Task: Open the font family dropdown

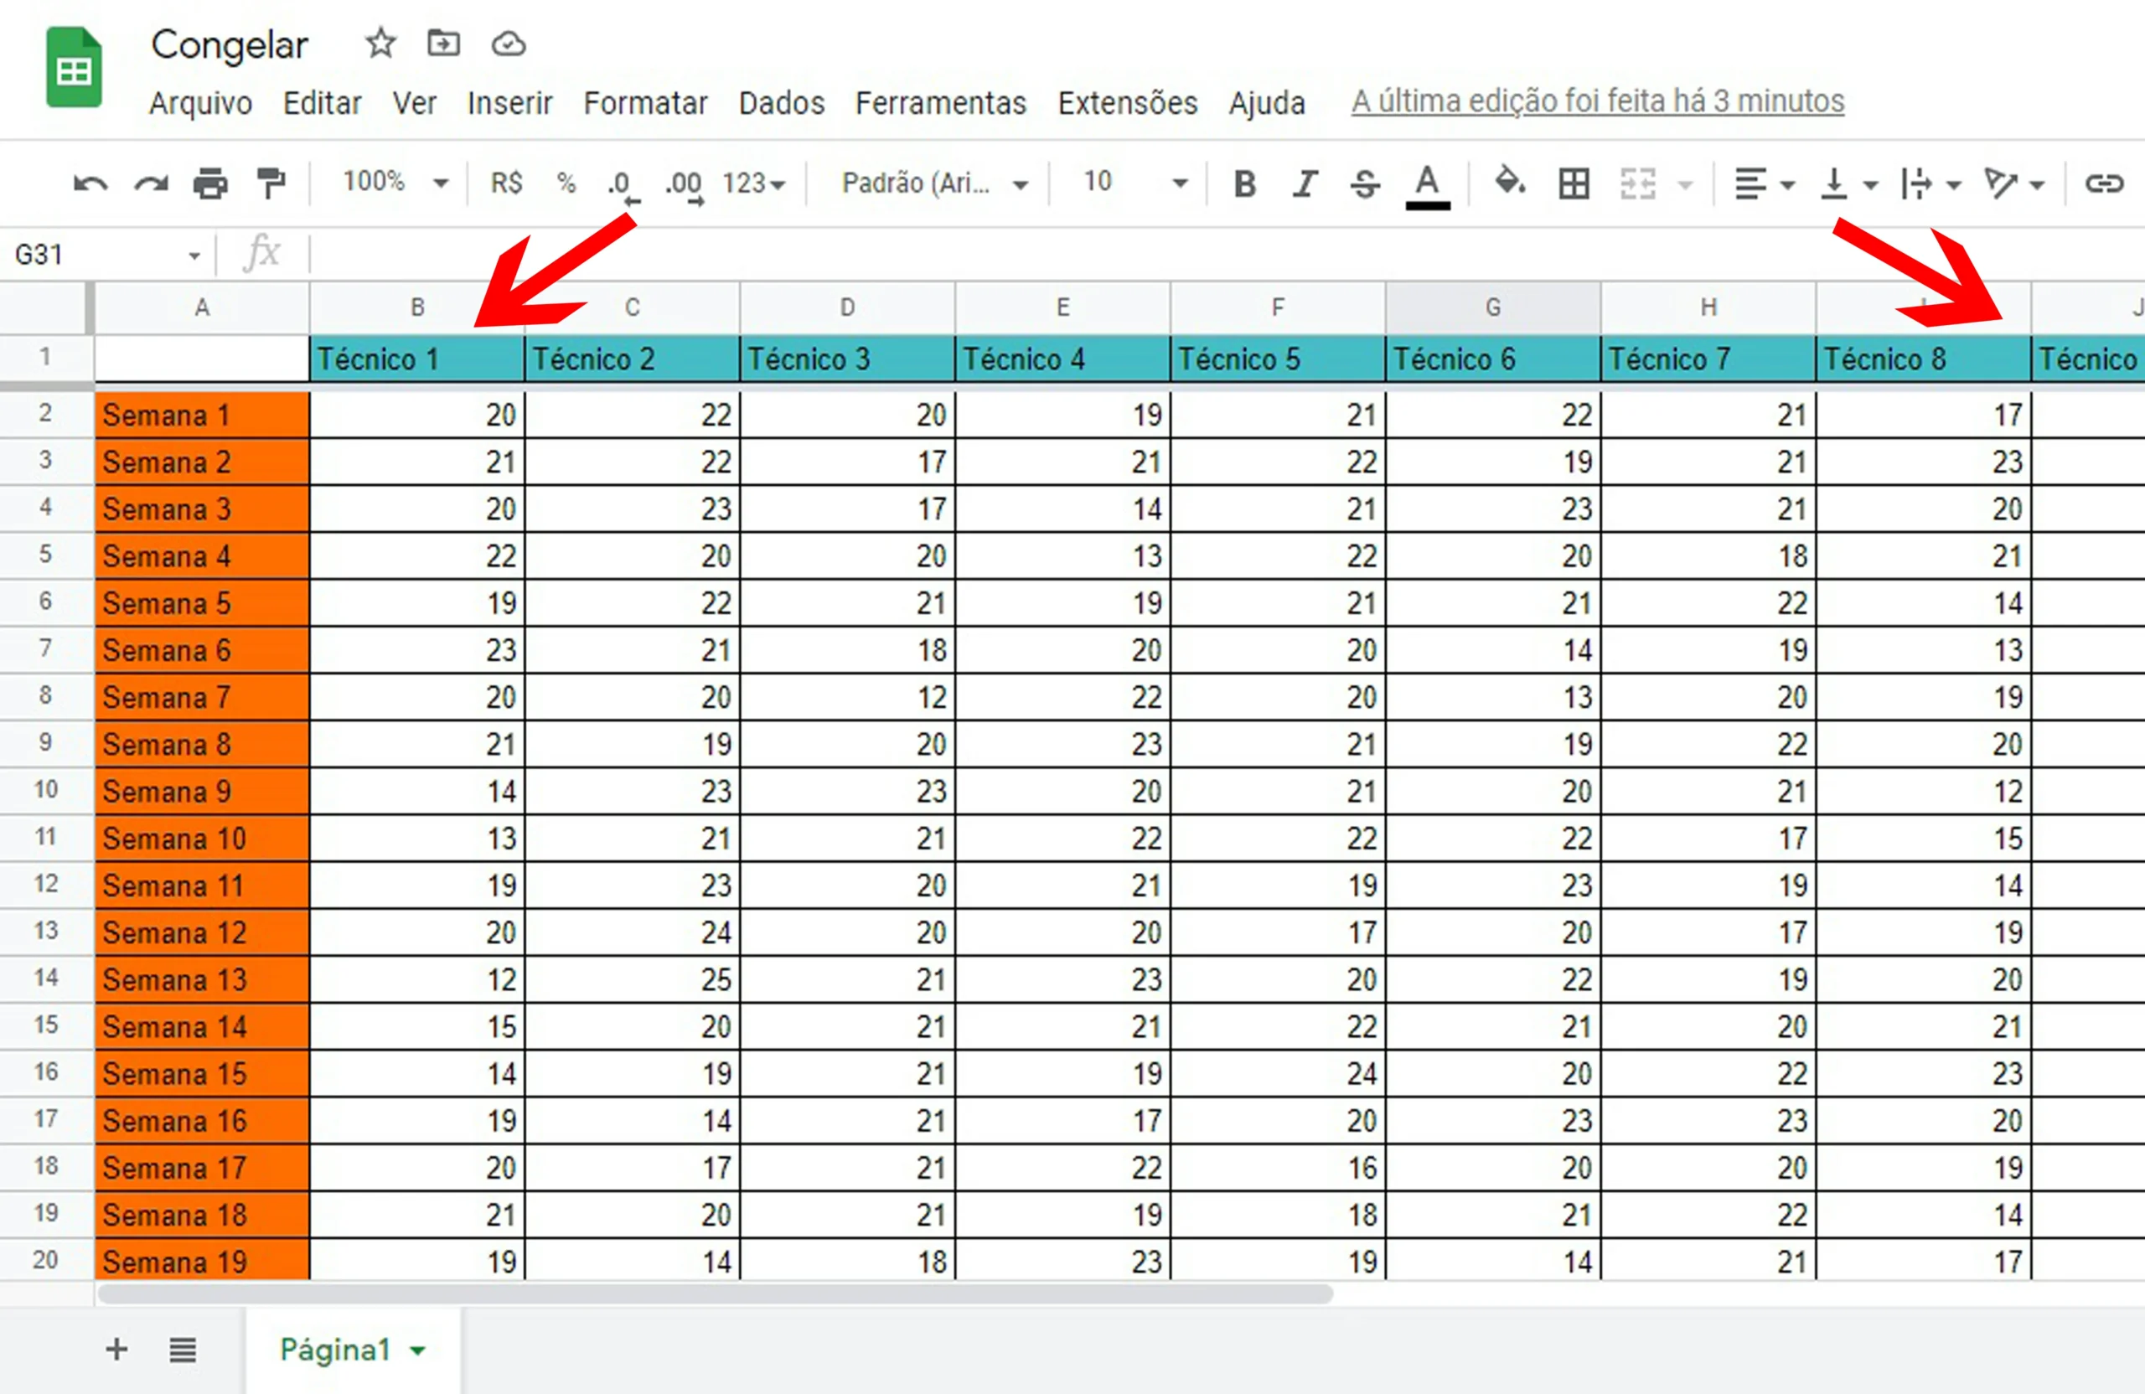Action: pos(934,183)
